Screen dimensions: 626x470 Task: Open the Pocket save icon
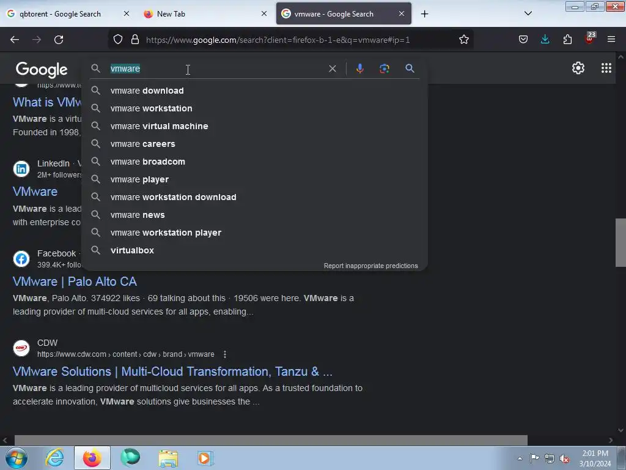pos(523,40)
